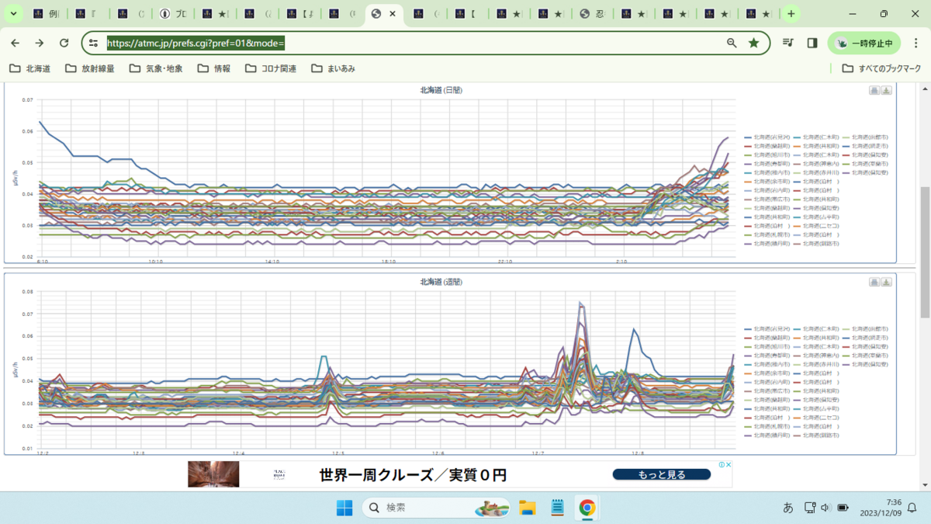Open the 放射線量 bookmark folder
Viewport: 931px width, 524px height.
click(90, 68)
